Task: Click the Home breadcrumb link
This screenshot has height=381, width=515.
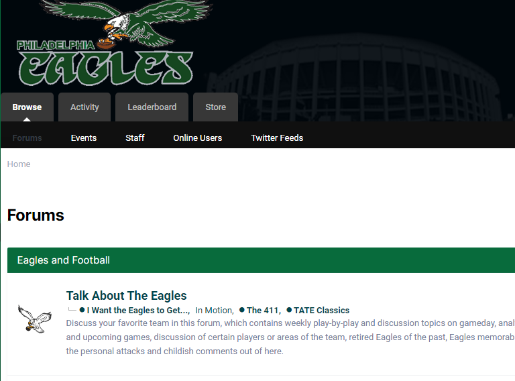Action: tap(19, 164)
